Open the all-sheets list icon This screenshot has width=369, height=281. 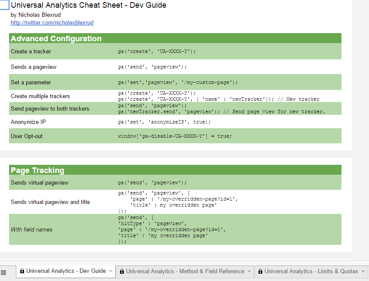tap(3, 273)
